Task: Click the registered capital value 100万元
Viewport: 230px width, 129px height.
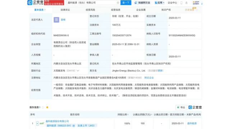Action: [x=116, y=25]
